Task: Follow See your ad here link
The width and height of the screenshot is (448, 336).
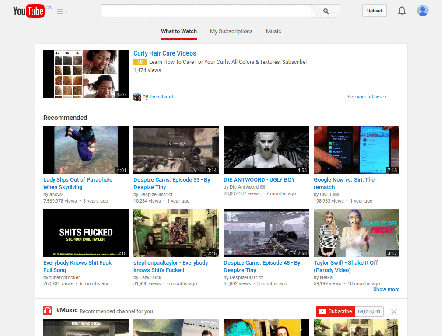Action: click(367, 97)
